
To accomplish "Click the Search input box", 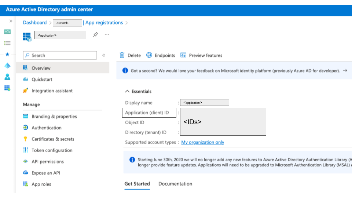I will [60, 55].
